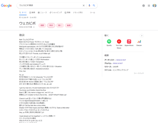Click the genre ヒップホップ/ラップ value
Viewport: 158px width, 123px height.
click(x=121, y=70)
